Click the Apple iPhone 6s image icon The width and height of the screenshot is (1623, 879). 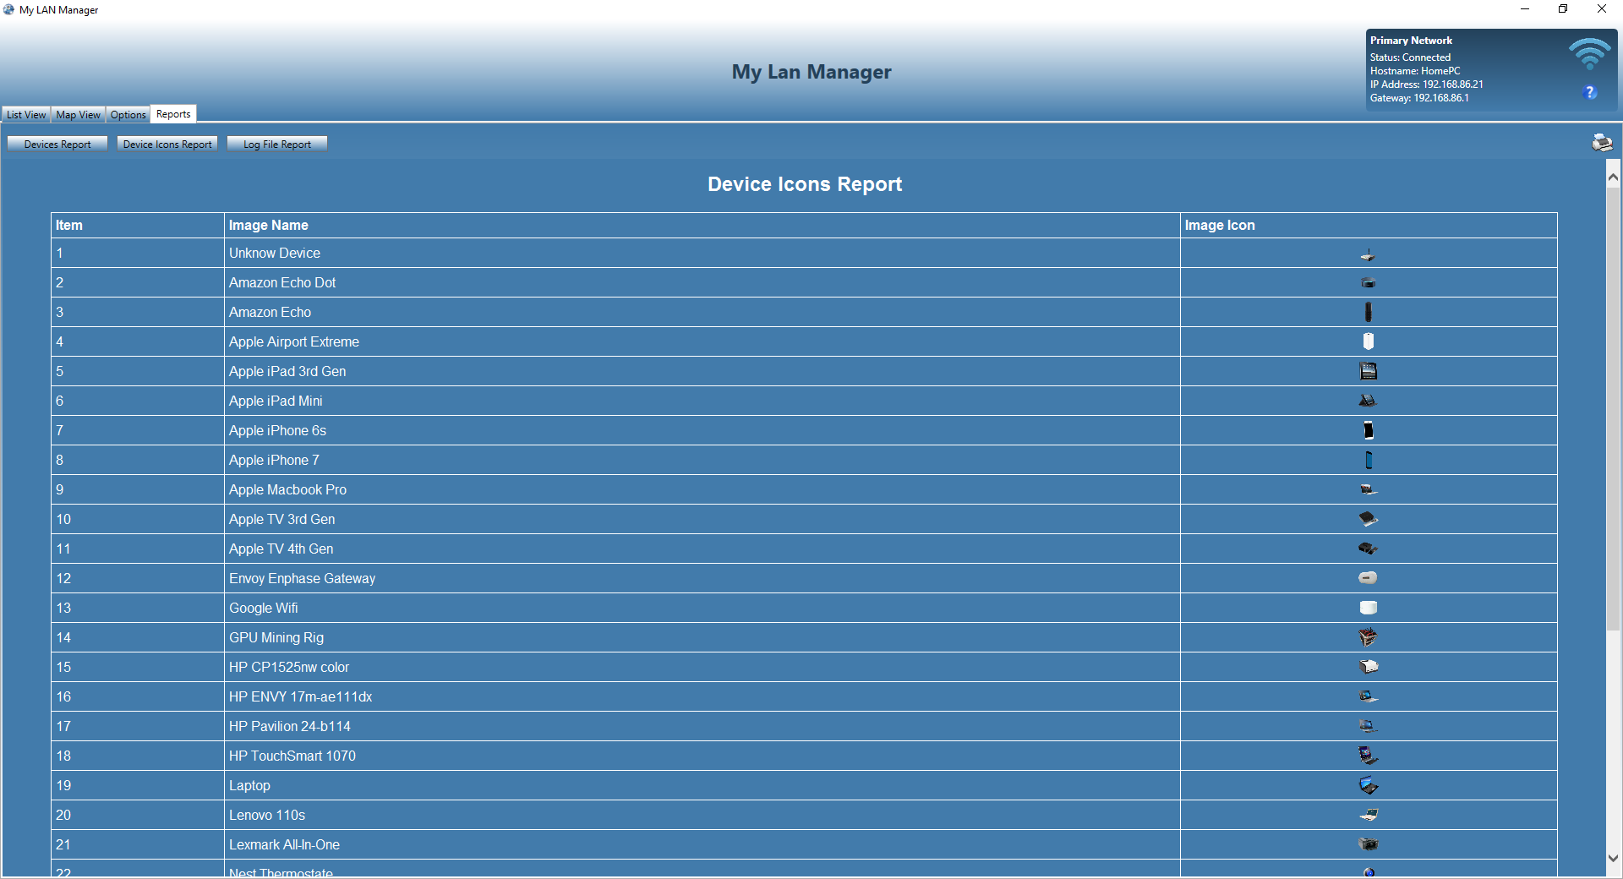[1368, 430]
